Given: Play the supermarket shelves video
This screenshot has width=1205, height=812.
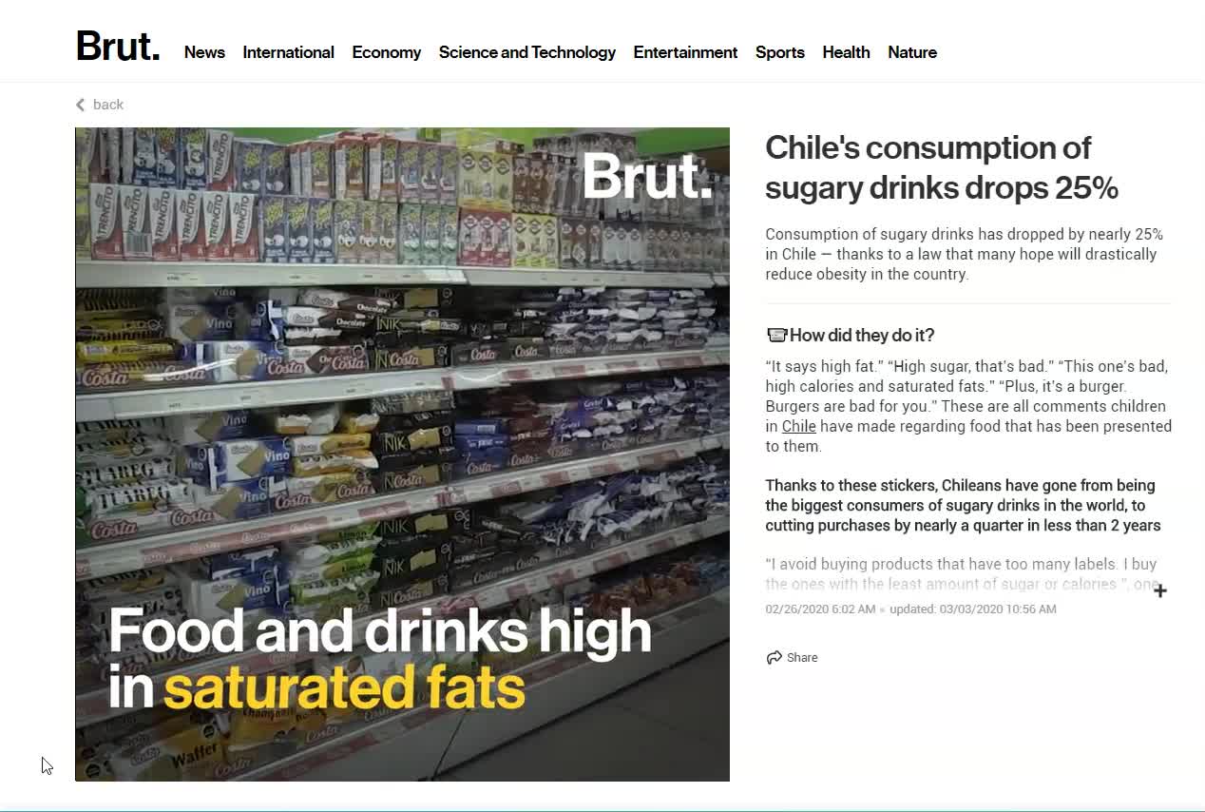Looking at the screenshot, I should pyautogui.click(x=402, y=454).
